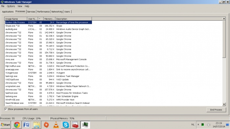Viewport: 230px width, 129px height.
Task: Click the Start button
Action: click(x=6, y=125)
